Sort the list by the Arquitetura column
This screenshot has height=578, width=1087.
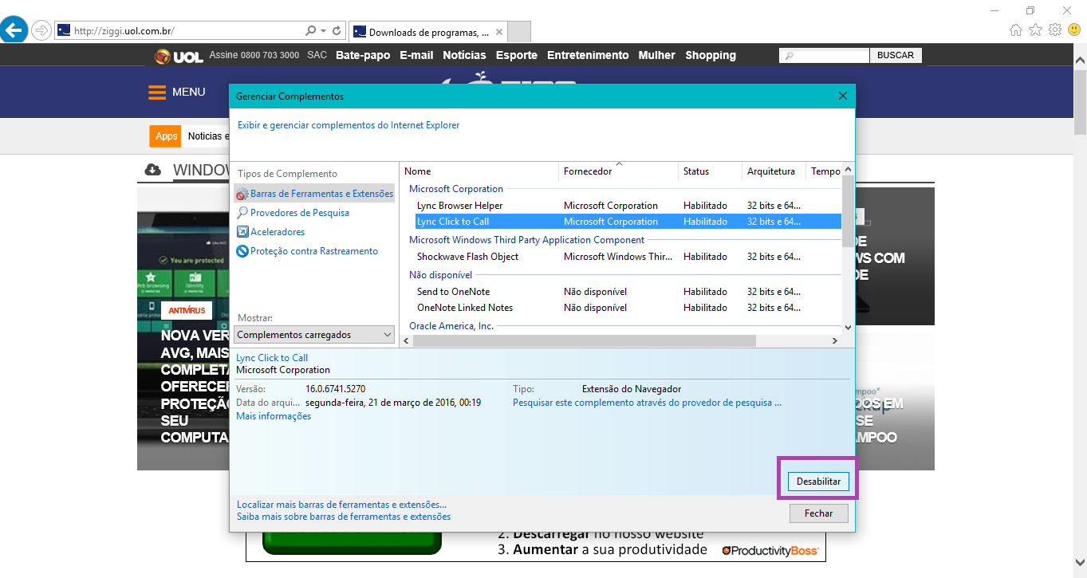pos(774,171)
